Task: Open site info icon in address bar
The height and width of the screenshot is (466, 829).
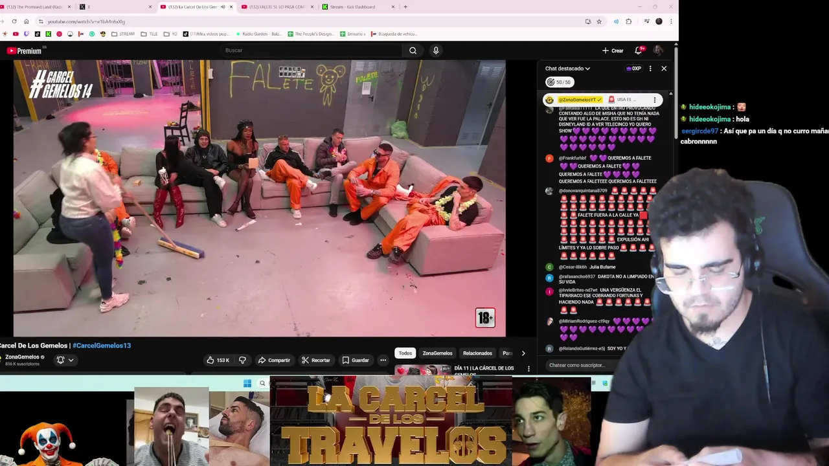Action: [x=41, y=21]
